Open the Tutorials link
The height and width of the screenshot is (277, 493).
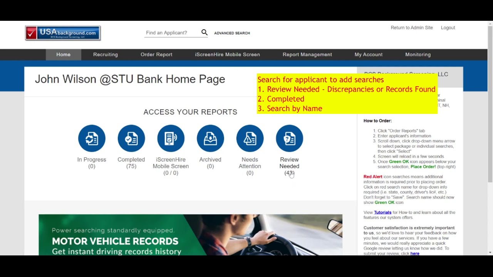[382, 212]
